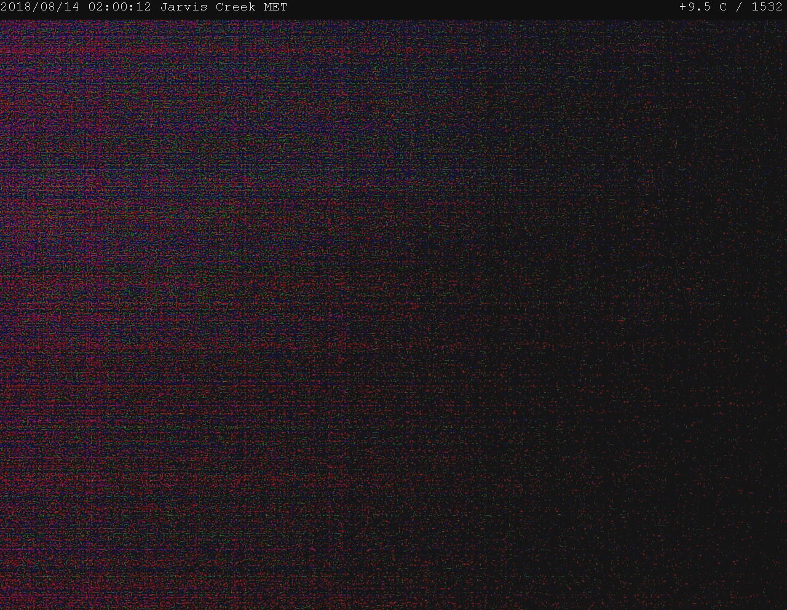Click the seconds digits 12 in timestamp
Screen dimensions: 787x610
(144, 7)
